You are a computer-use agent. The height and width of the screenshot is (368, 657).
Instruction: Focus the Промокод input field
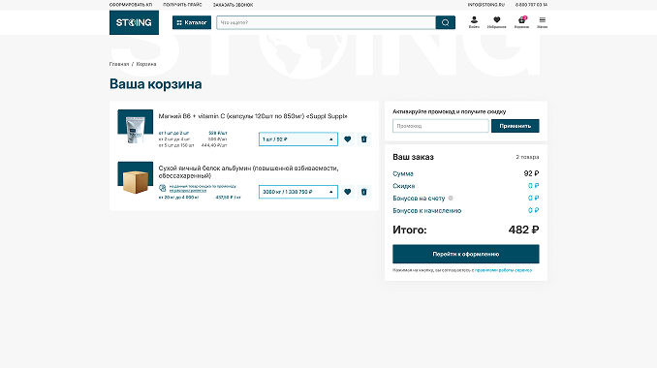(x=440, y=126)
